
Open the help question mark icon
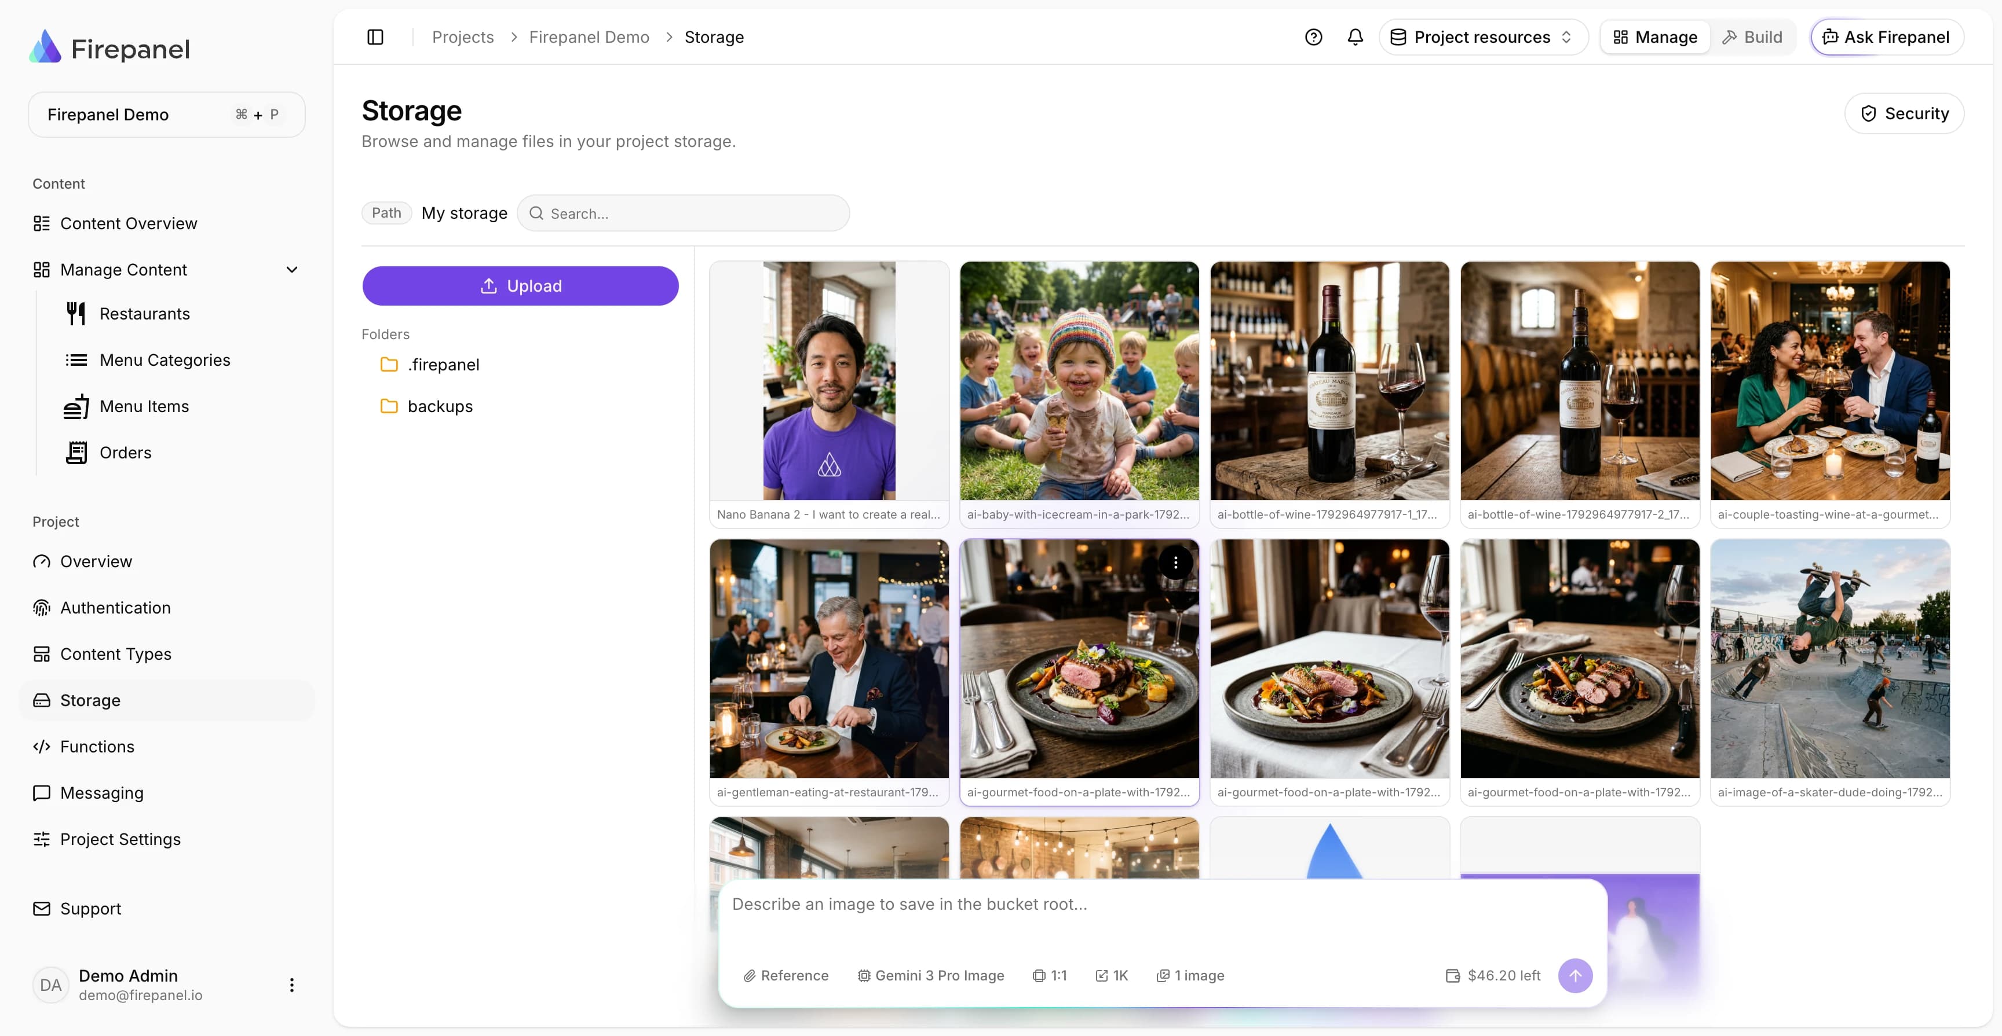tap(1313, 37)
